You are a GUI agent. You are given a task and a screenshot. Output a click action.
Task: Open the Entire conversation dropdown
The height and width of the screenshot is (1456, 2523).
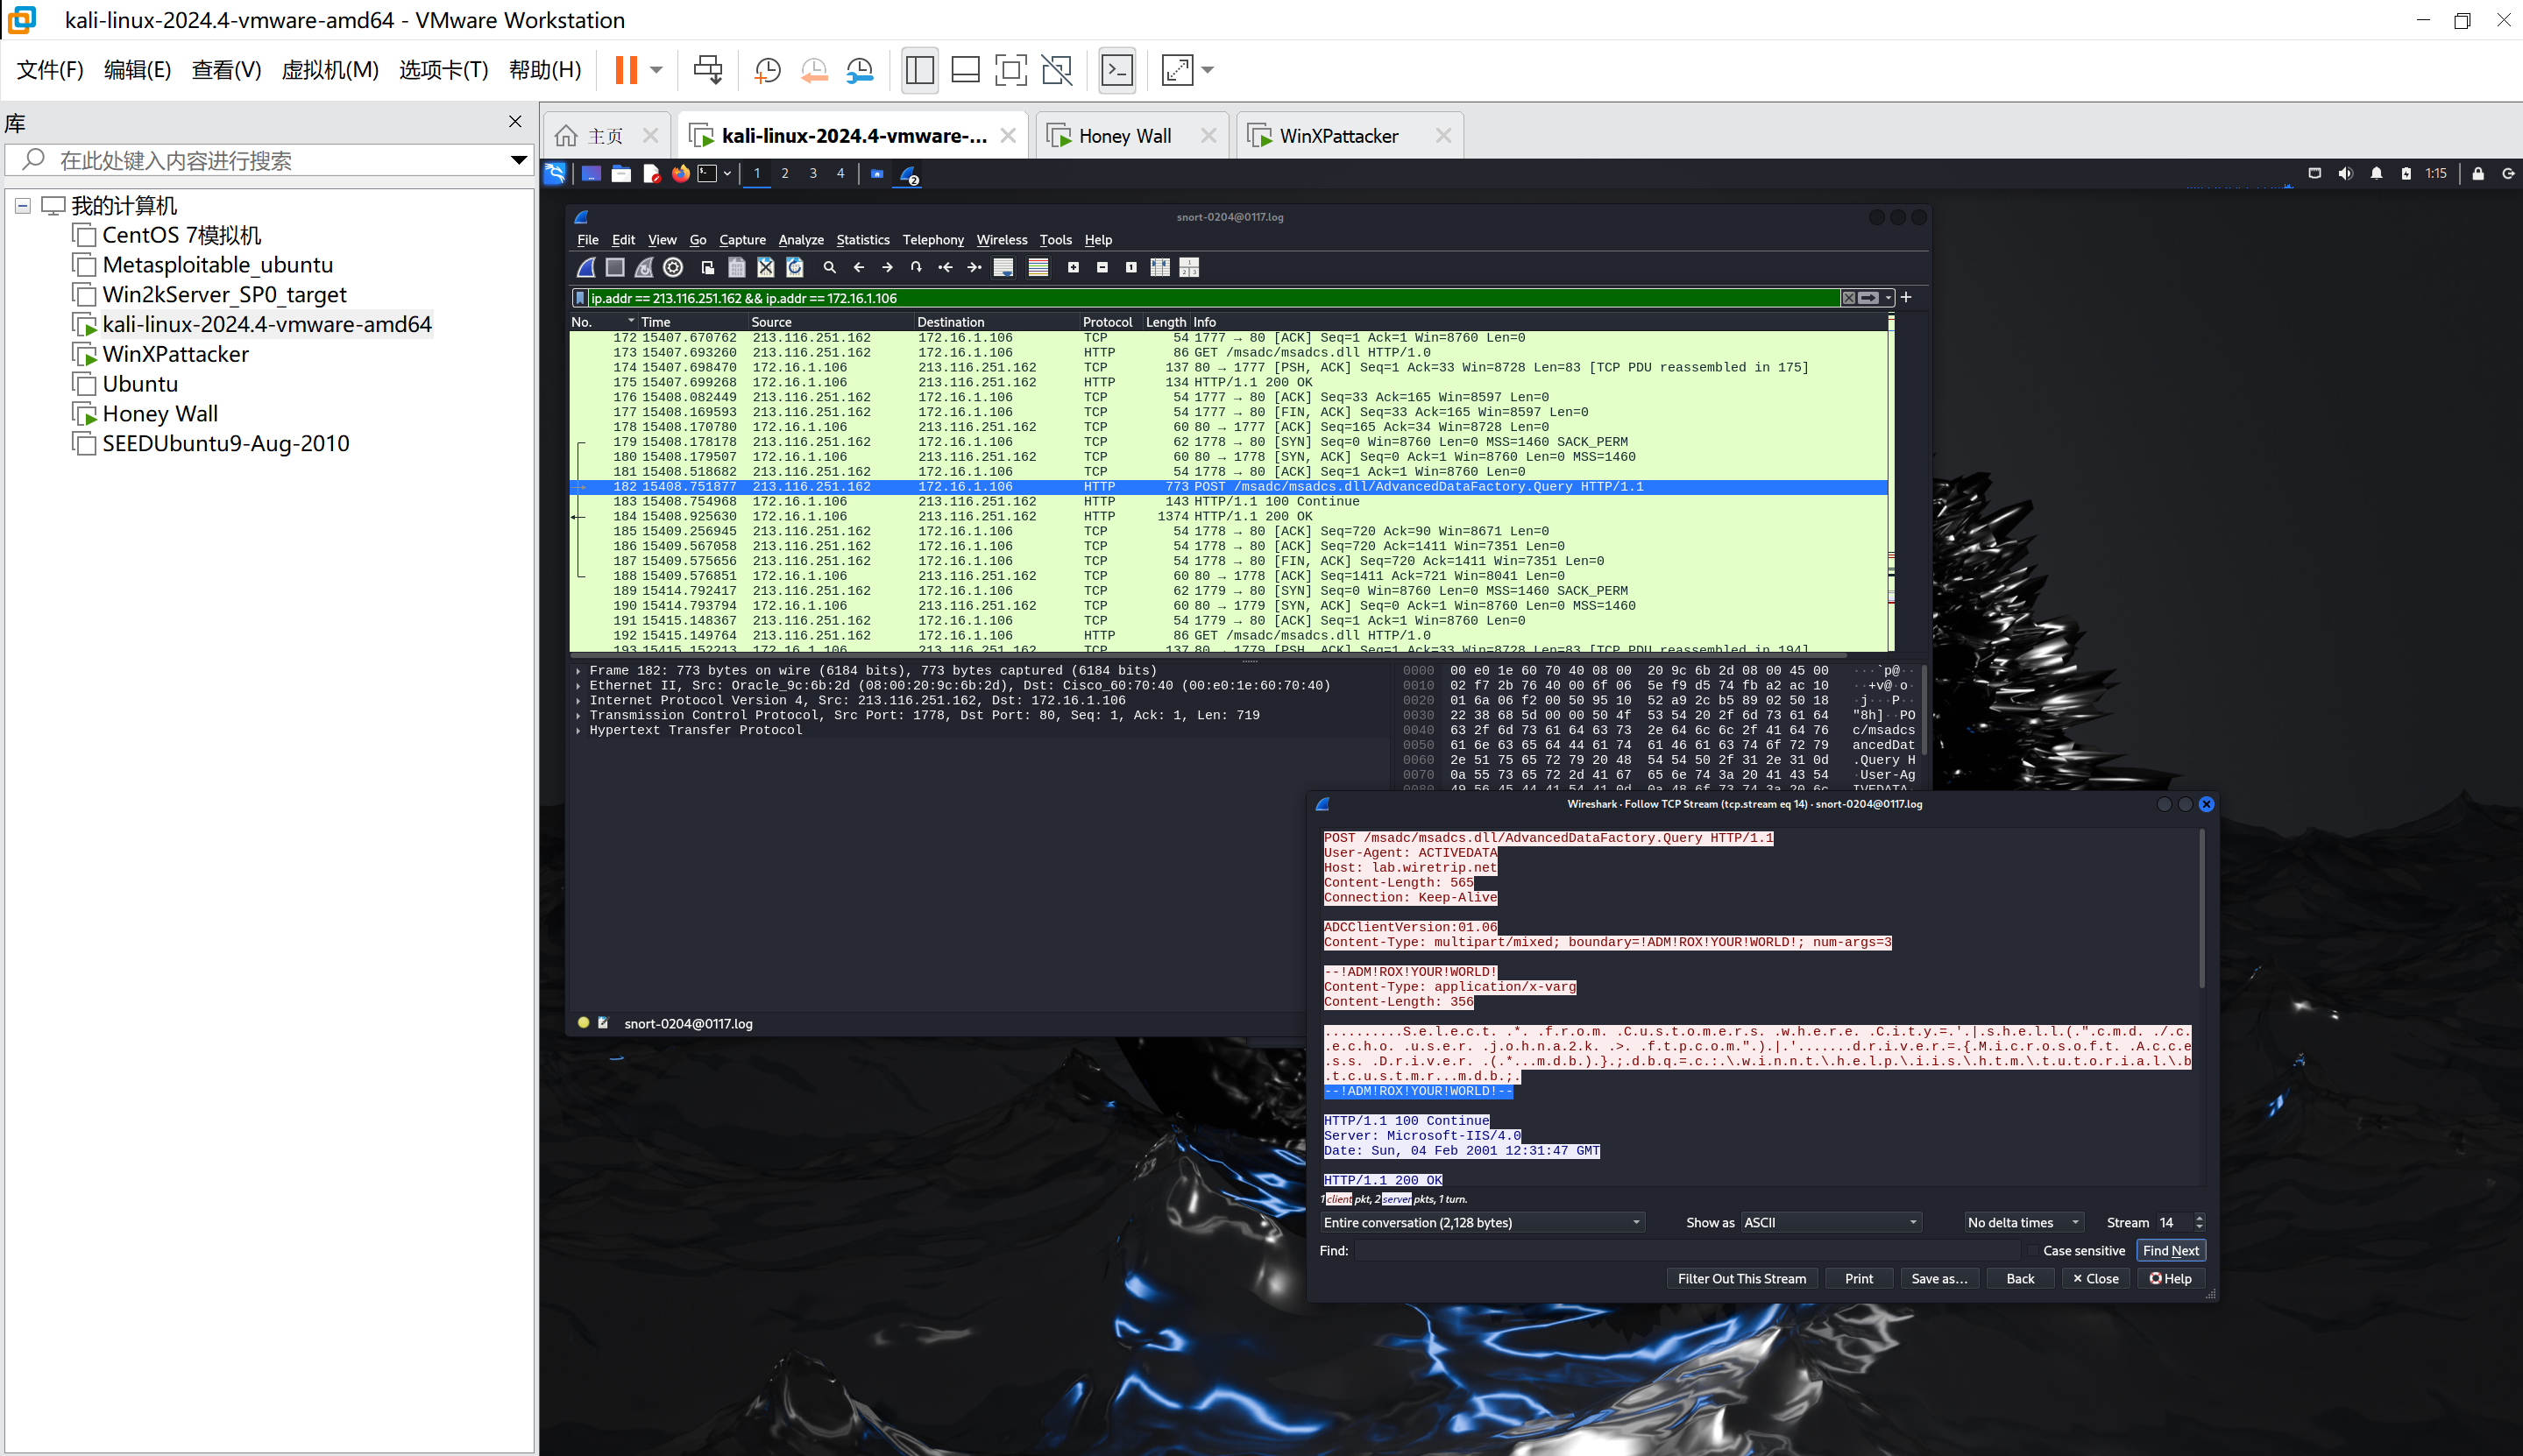[1482, 1222]
